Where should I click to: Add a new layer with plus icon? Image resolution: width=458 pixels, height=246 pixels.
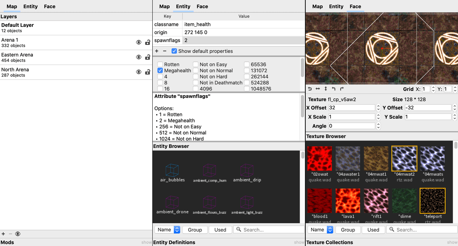[x=3, y=234]
